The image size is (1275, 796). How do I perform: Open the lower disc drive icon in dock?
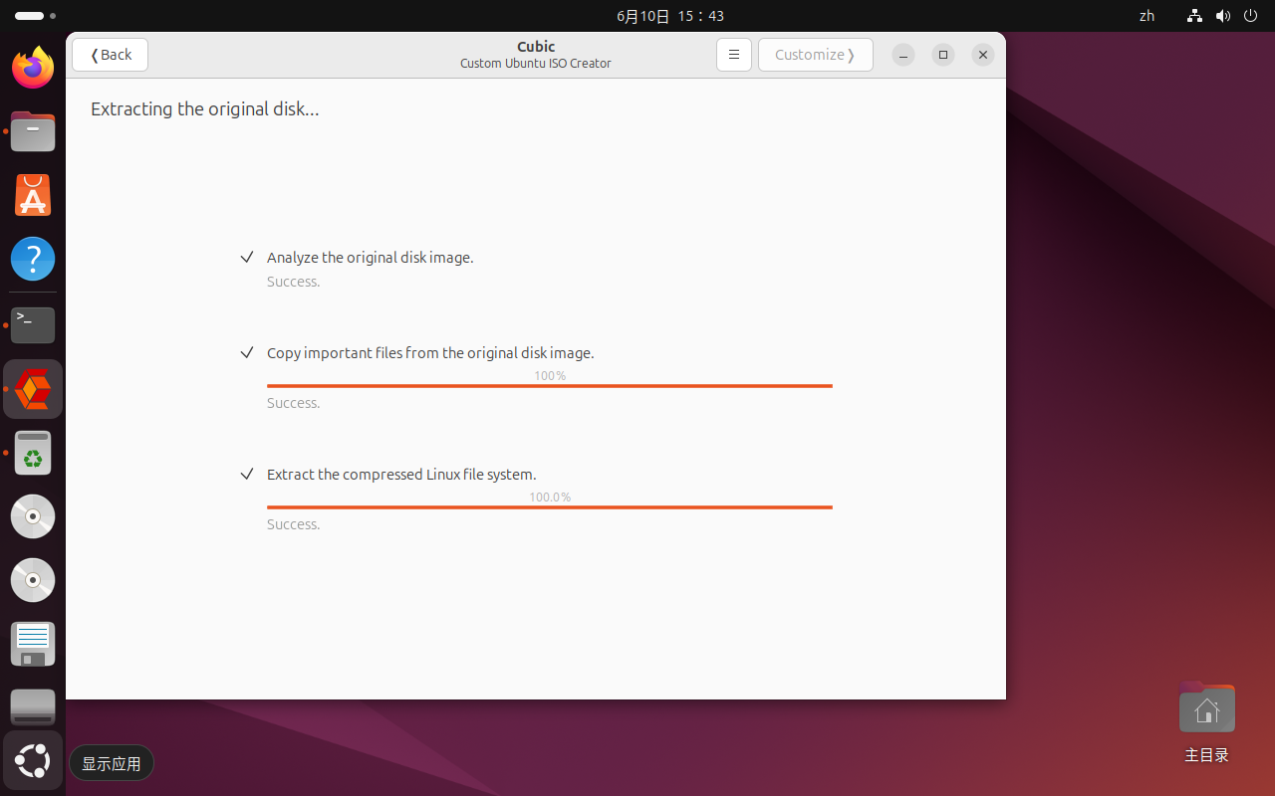(33, 580)
